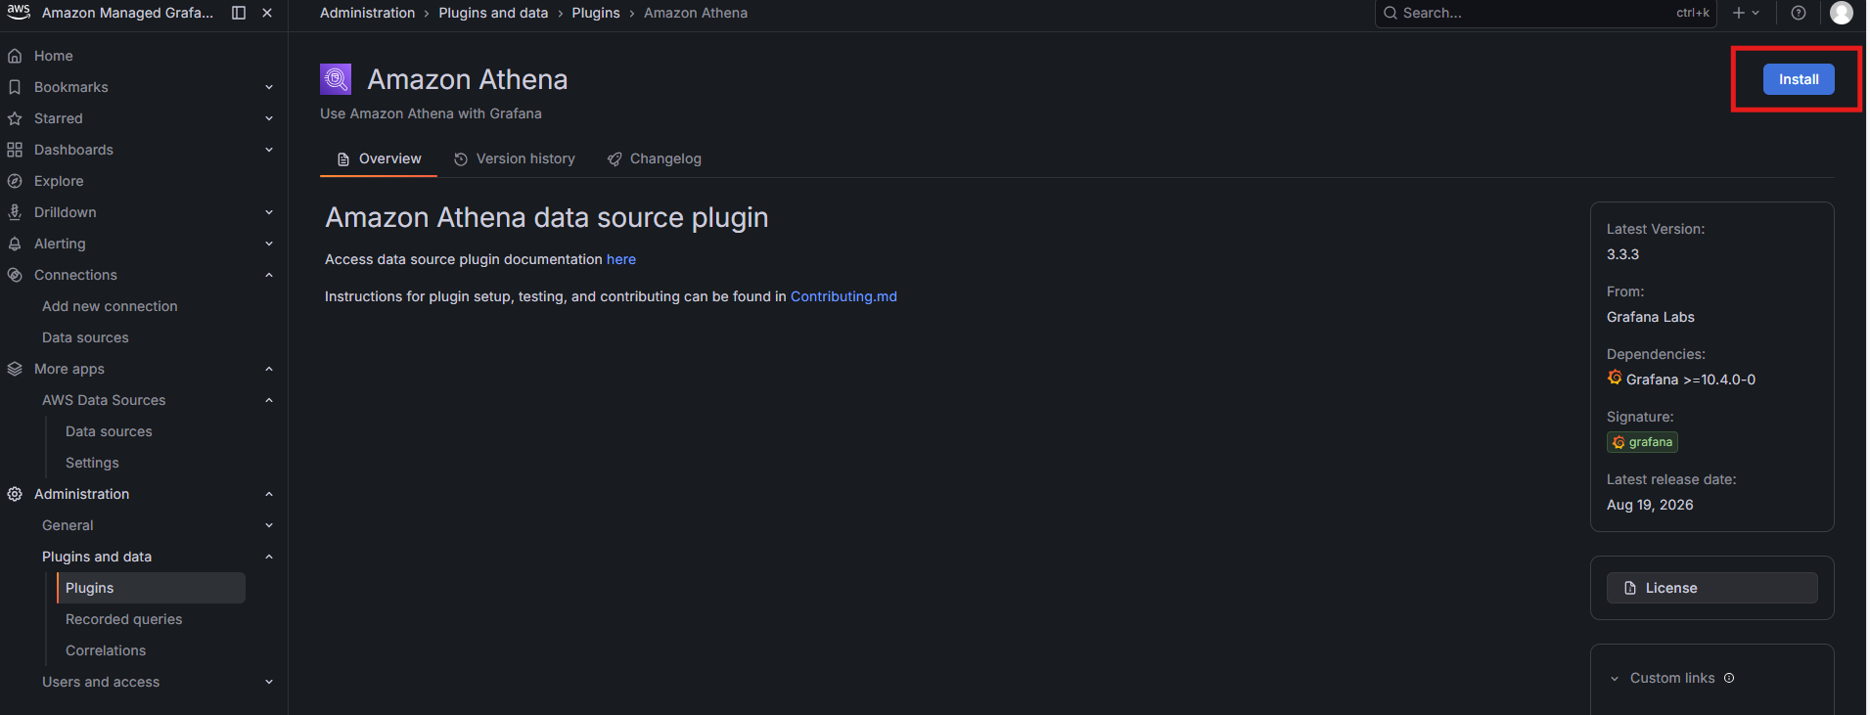Viewport: 1870px width, 715px height.
Task: Click the 'Grafana Labs' author text
Action: point(1651,317)
